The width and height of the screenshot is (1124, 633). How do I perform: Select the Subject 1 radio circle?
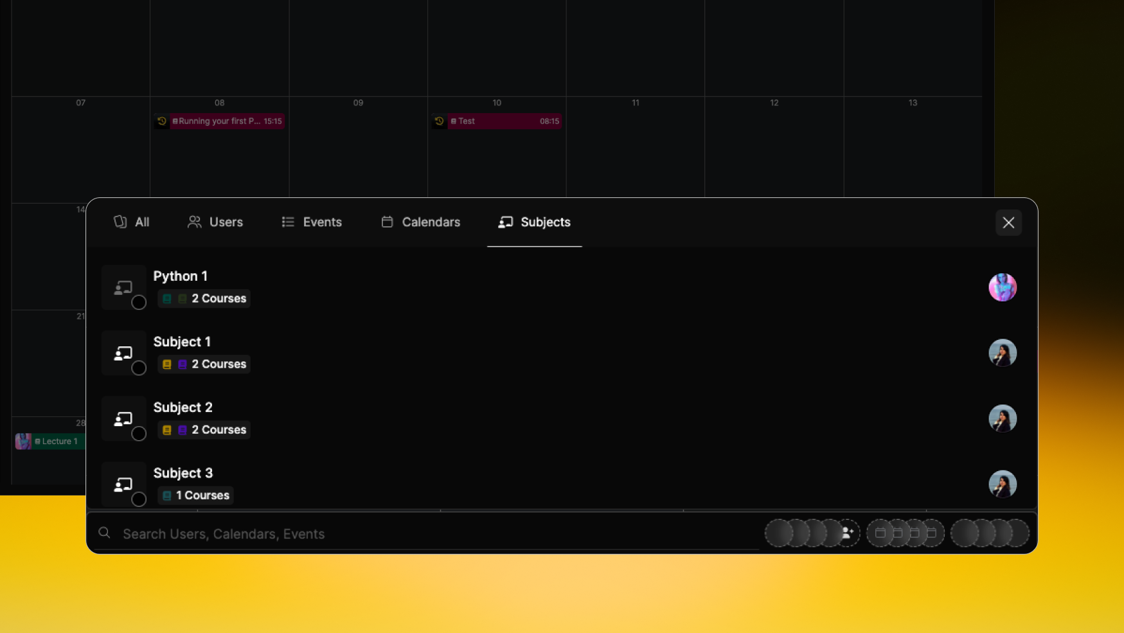pos(139,368)
